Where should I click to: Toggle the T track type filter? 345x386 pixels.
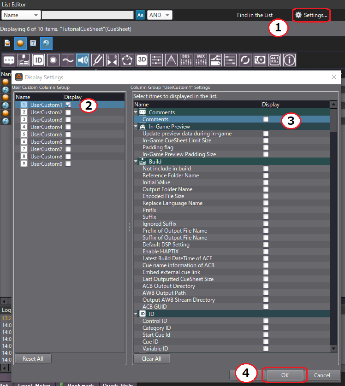pyautogui.click(x=33, y=43)
